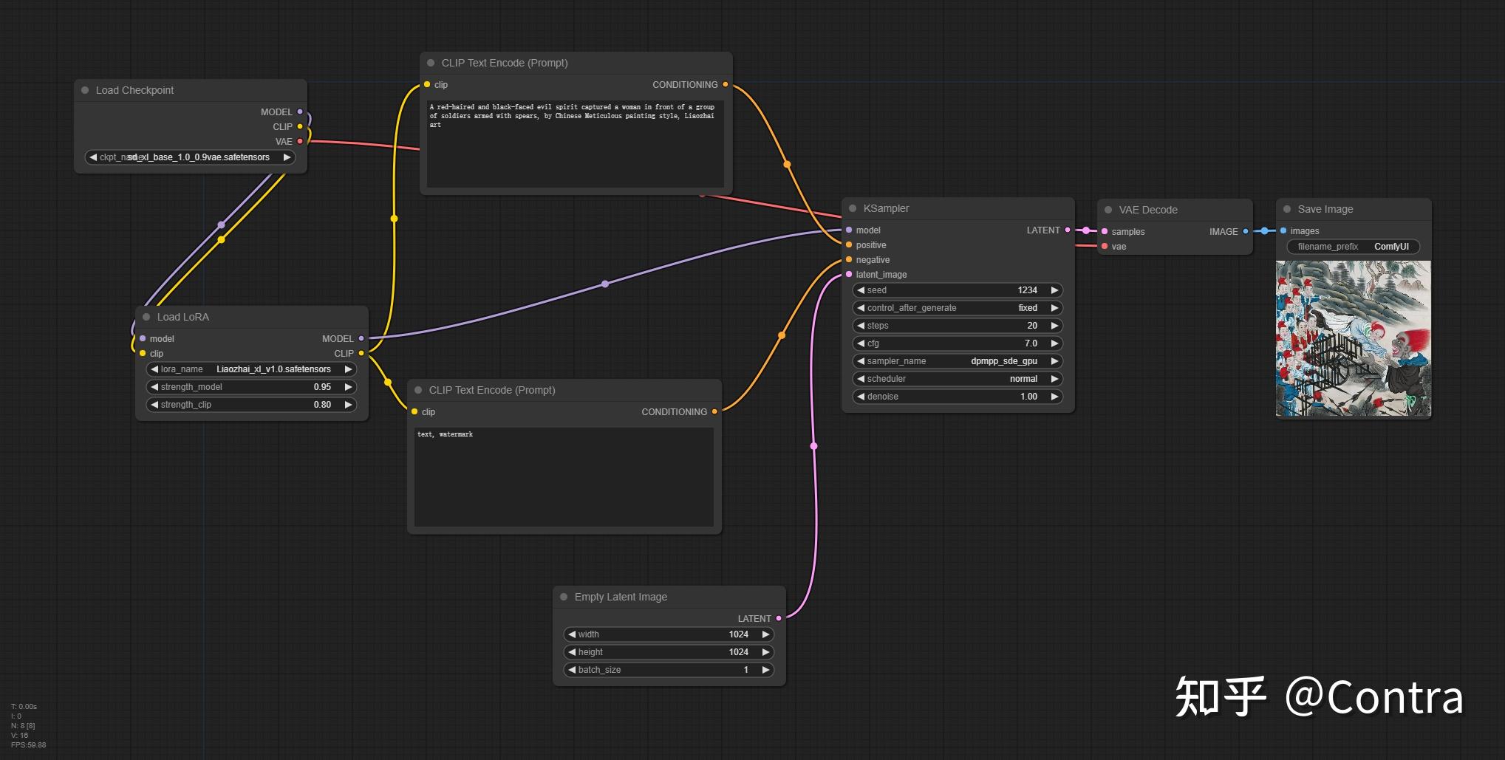1505x760 pixels.
Task: Click the CONDITIONING output dot on positive prompt node
Action: tap(727, 84)
